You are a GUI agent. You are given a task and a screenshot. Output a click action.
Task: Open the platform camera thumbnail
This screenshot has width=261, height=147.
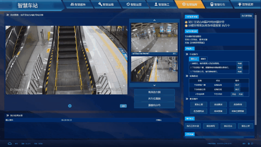(x=155, y=69)
